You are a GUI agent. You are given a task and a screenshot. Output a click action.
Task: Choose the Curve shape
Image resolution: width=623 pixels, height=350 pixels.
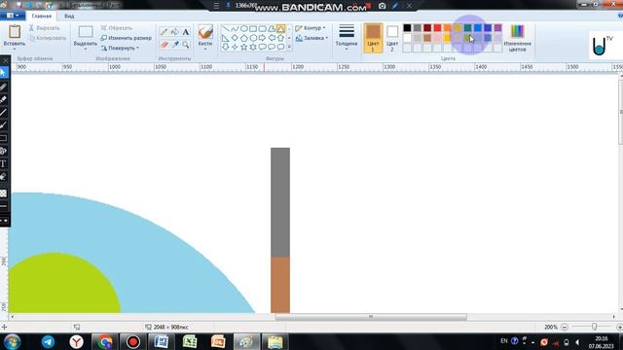(235, 28)
